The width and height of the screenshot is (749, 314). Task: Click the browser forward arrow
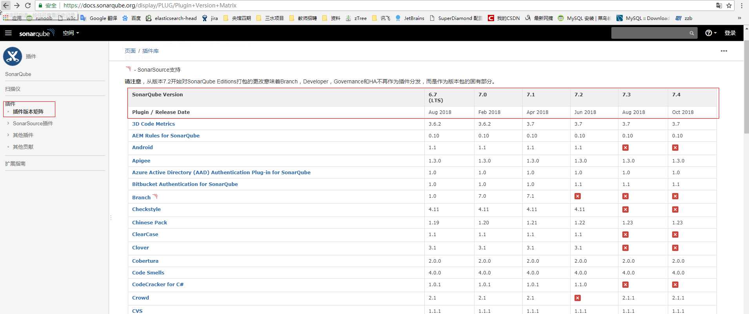click(17, 5)
